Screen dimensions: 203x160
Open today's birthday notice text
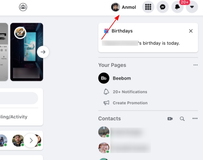click(141, 43)
